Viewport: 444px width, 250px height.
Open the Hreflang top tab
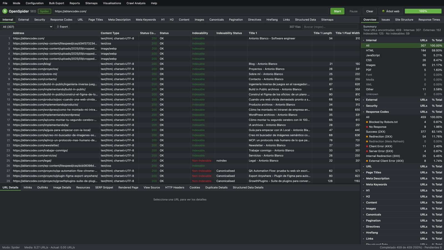pyautogui.click(x=272, y=20)
